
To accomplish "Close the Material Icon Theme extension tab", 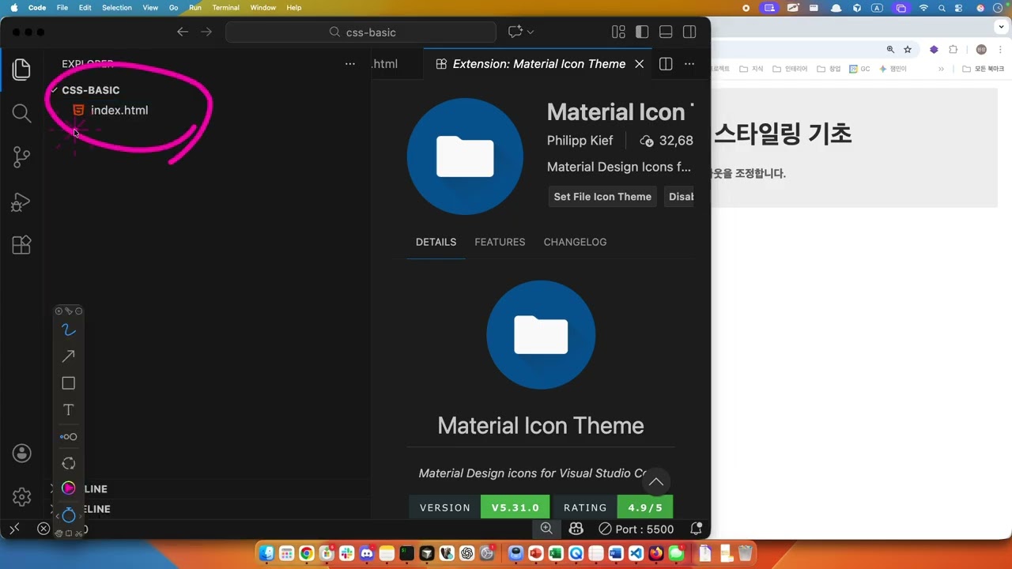I will coord(640,64).
